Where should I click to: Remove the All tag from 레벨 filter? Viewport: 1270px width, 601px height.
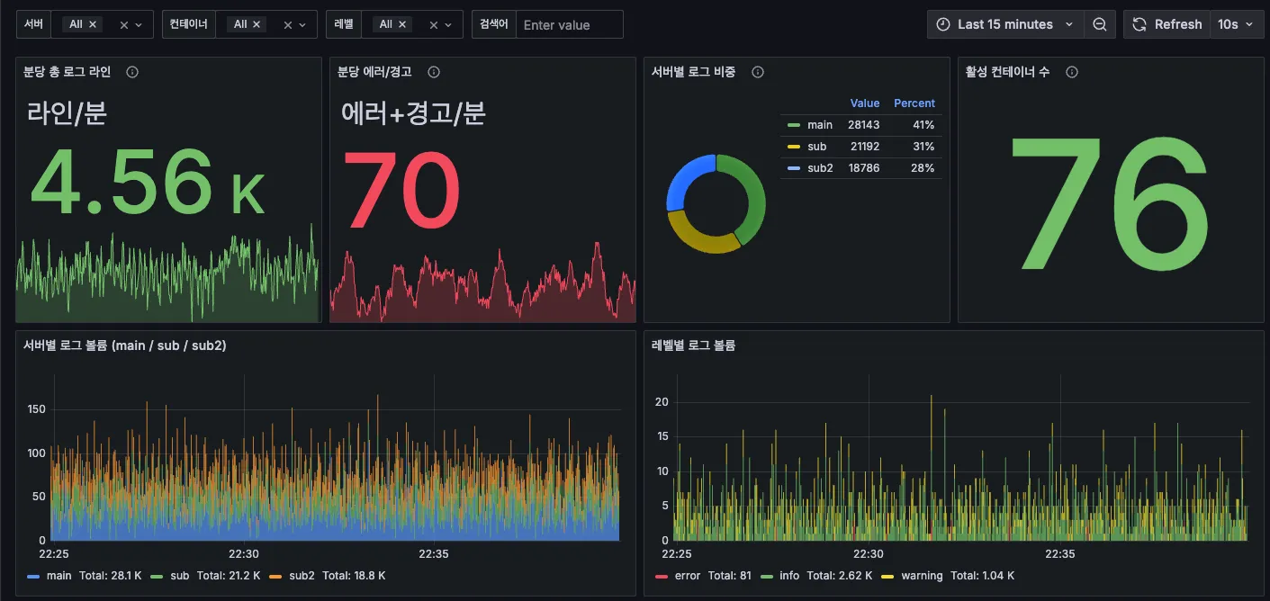pos(402,24)
